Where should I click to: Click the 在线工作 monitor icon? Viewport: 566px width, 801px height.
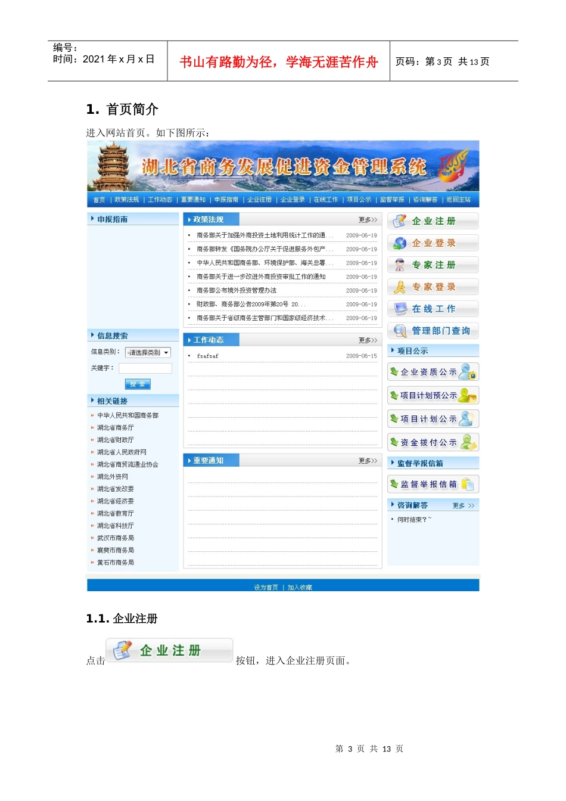point(400,309)
